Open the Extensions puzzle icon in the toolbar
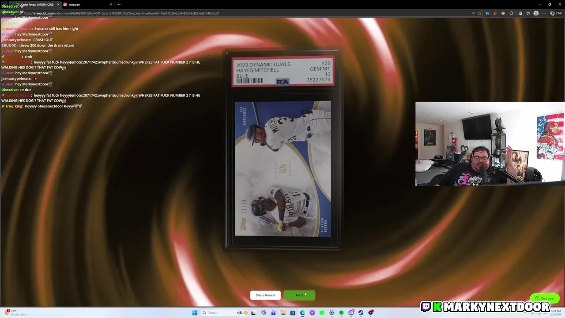The image size is (565, 318). (511, 13)
